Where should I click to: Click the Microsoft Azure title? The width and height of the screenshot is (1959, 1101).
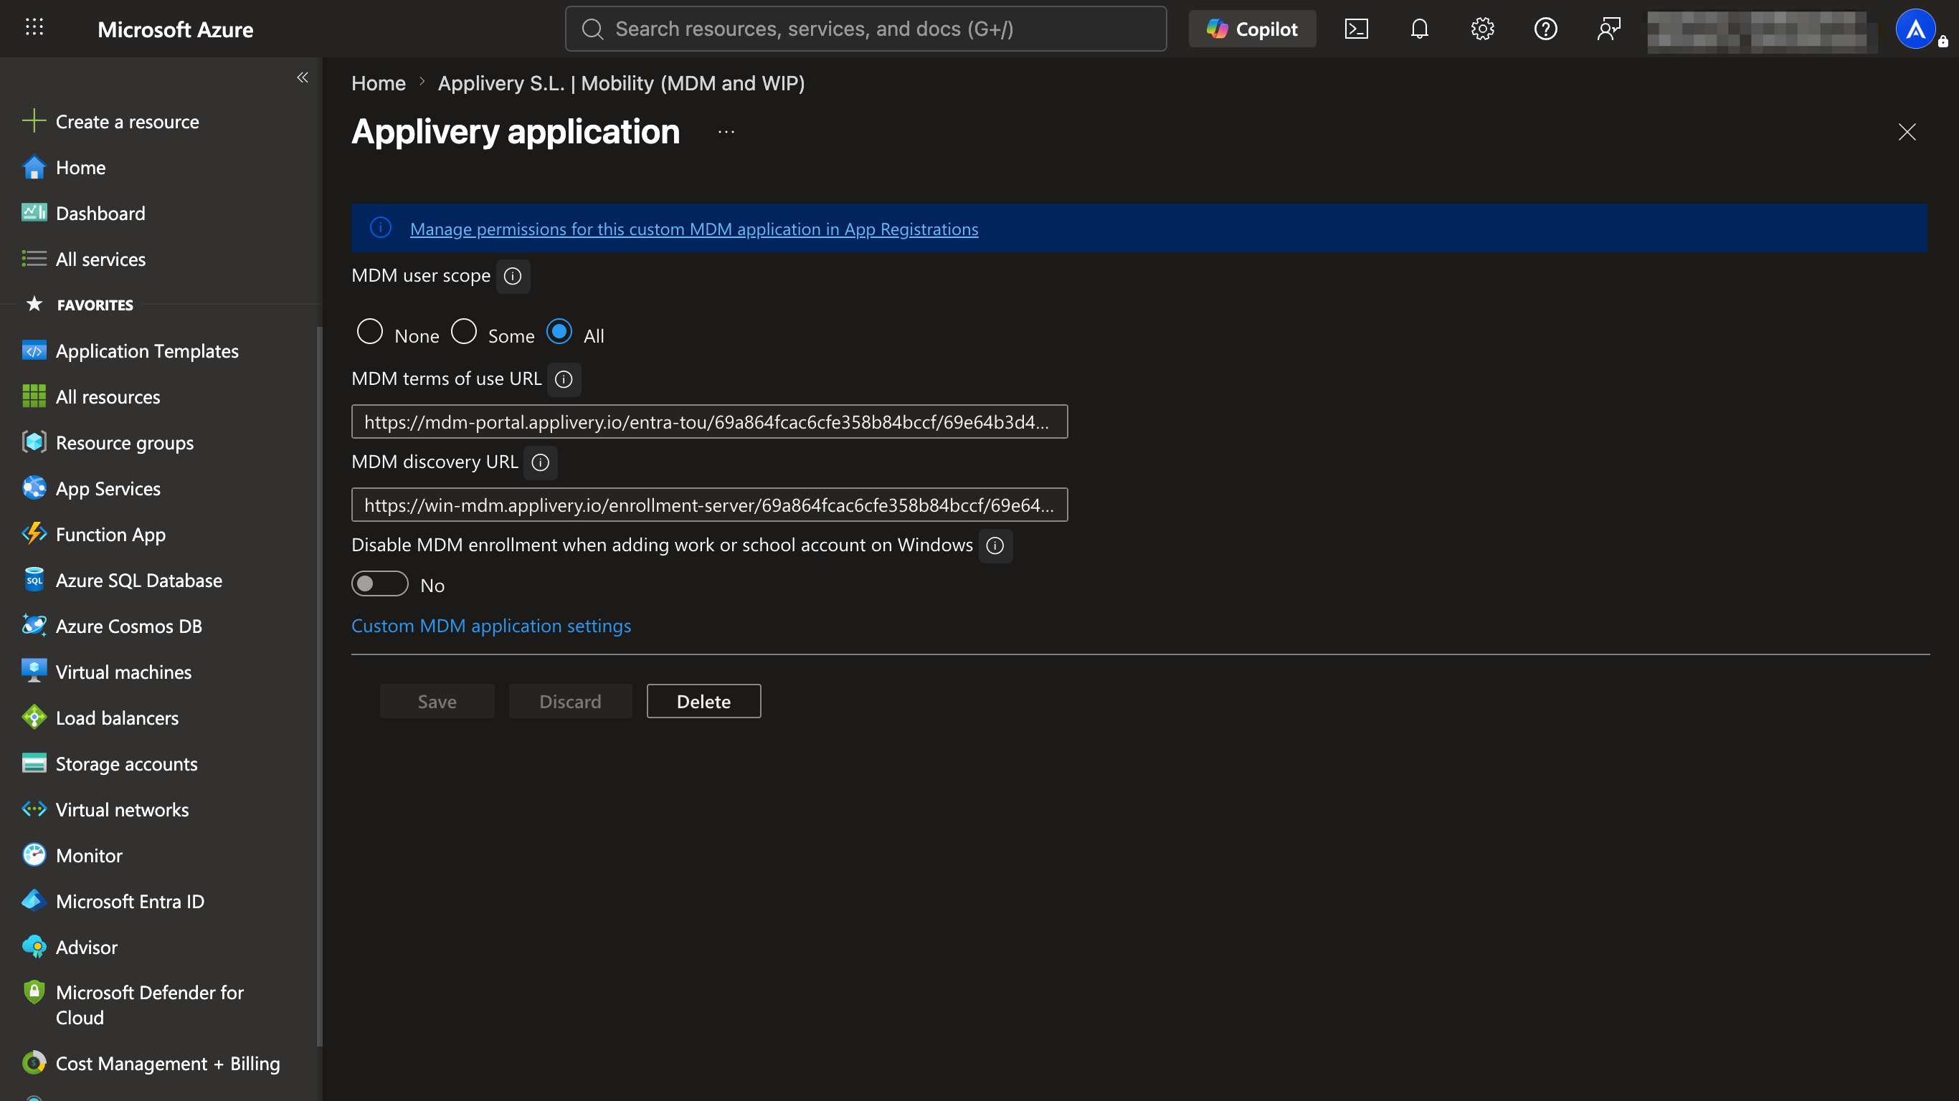(175, 29)
